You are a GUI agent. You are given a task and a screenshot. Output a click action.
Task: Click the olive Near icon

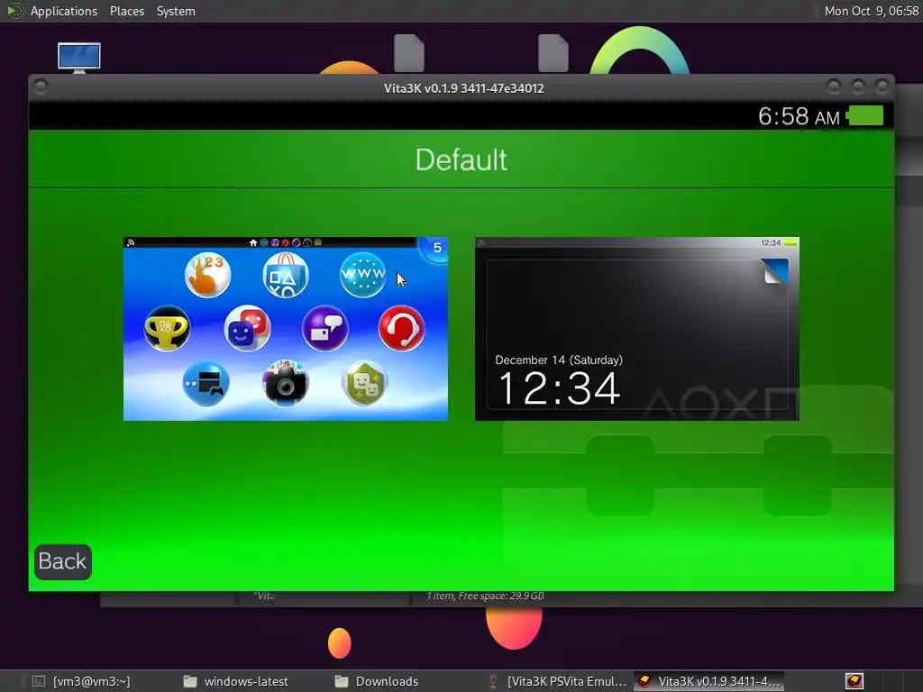pos(364,383)
